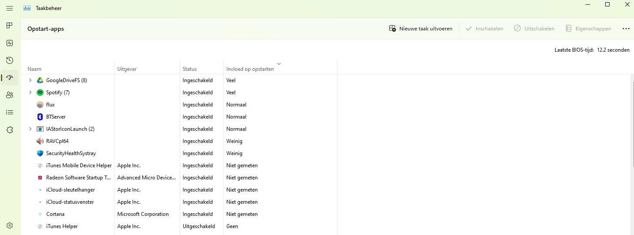634x235 pixels.
Task: Open the three-dots more options menu
Action: tap(626, 29)
